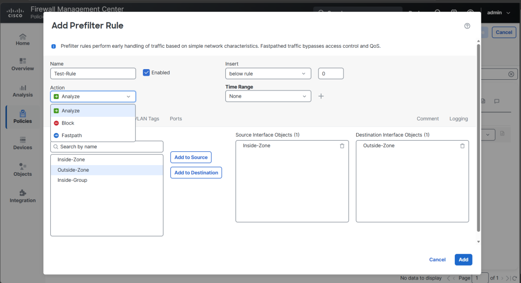Open Policies in the sidebar
The height and width of the screenshot is (283, 521).
(x=22, y=117)
